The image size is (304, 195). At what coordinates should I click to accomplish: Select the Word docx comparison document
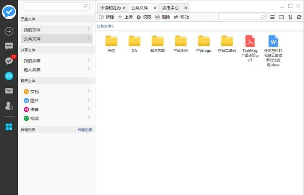273,51
